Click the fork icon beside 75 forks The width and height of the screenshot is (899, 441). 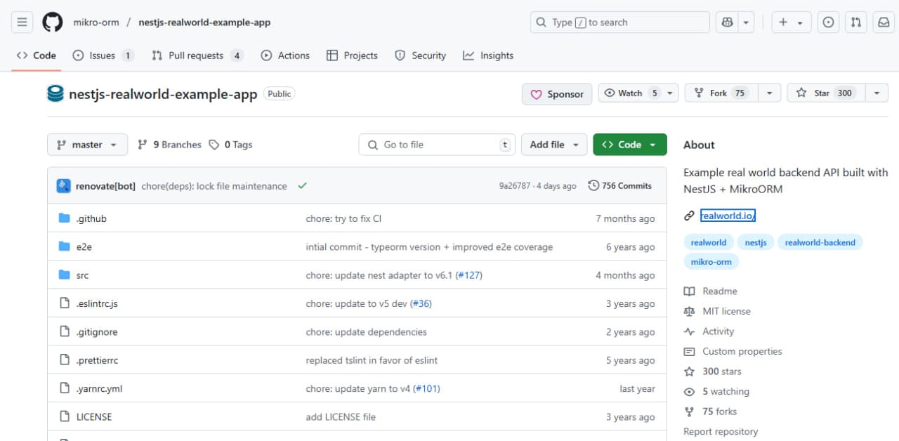point(689,412)
